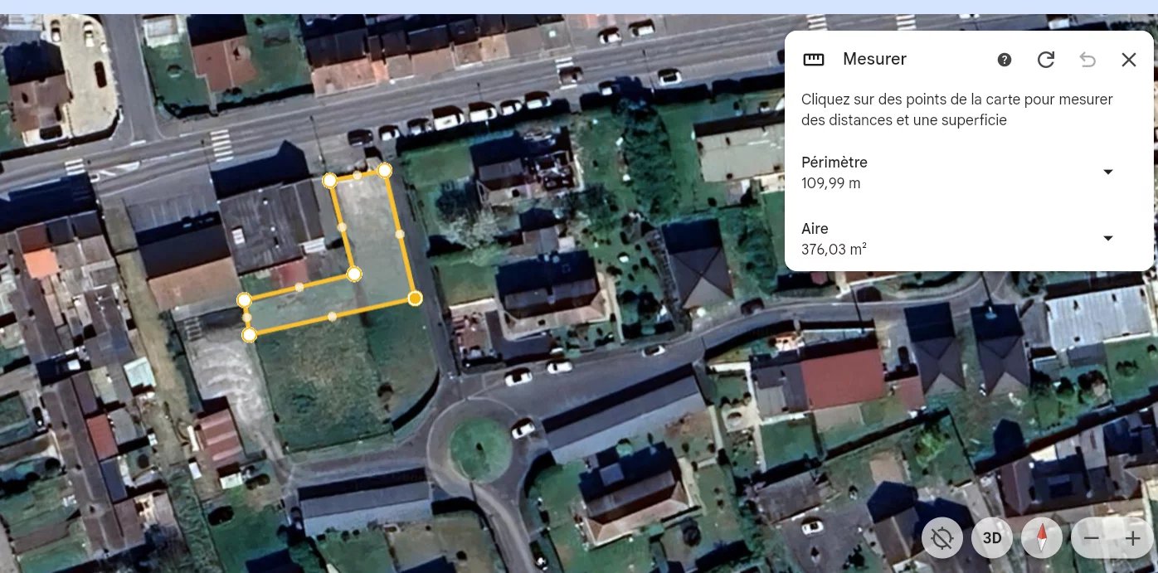Zoom in with the plus button
Viewport: 1158px width, 573px height.
click(1133, 538)
